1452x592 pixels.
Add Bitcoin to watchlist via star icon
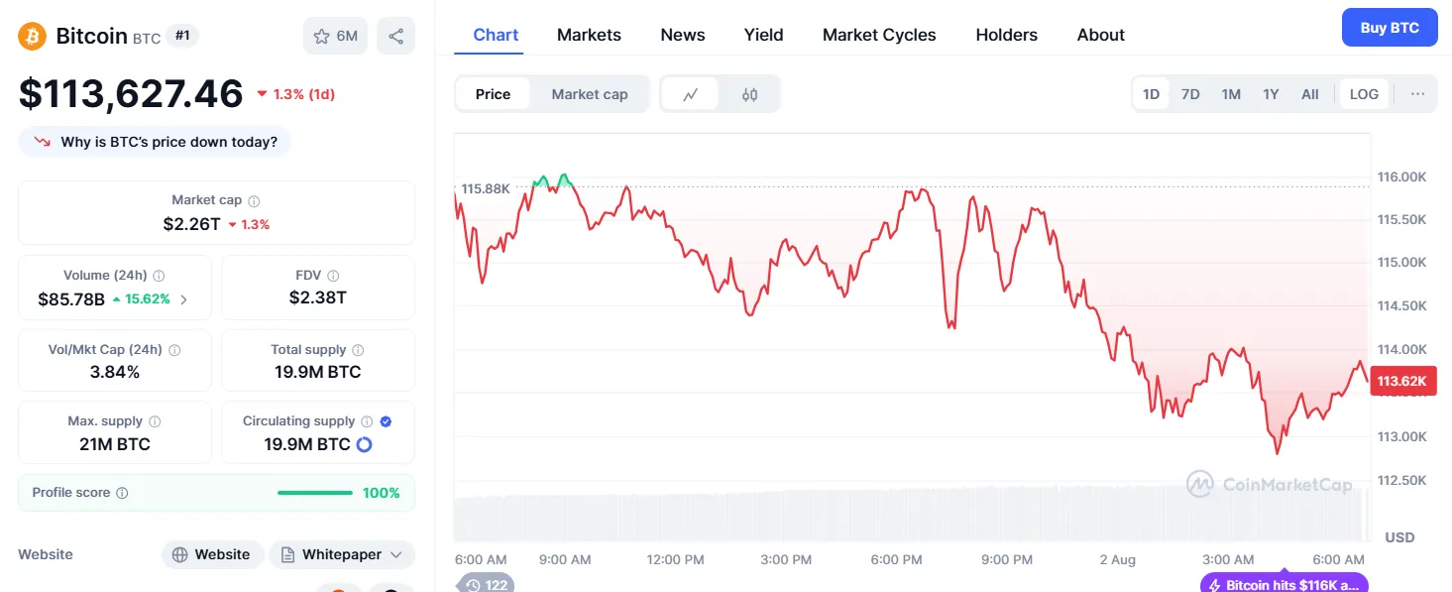click(x=320, y=34)
